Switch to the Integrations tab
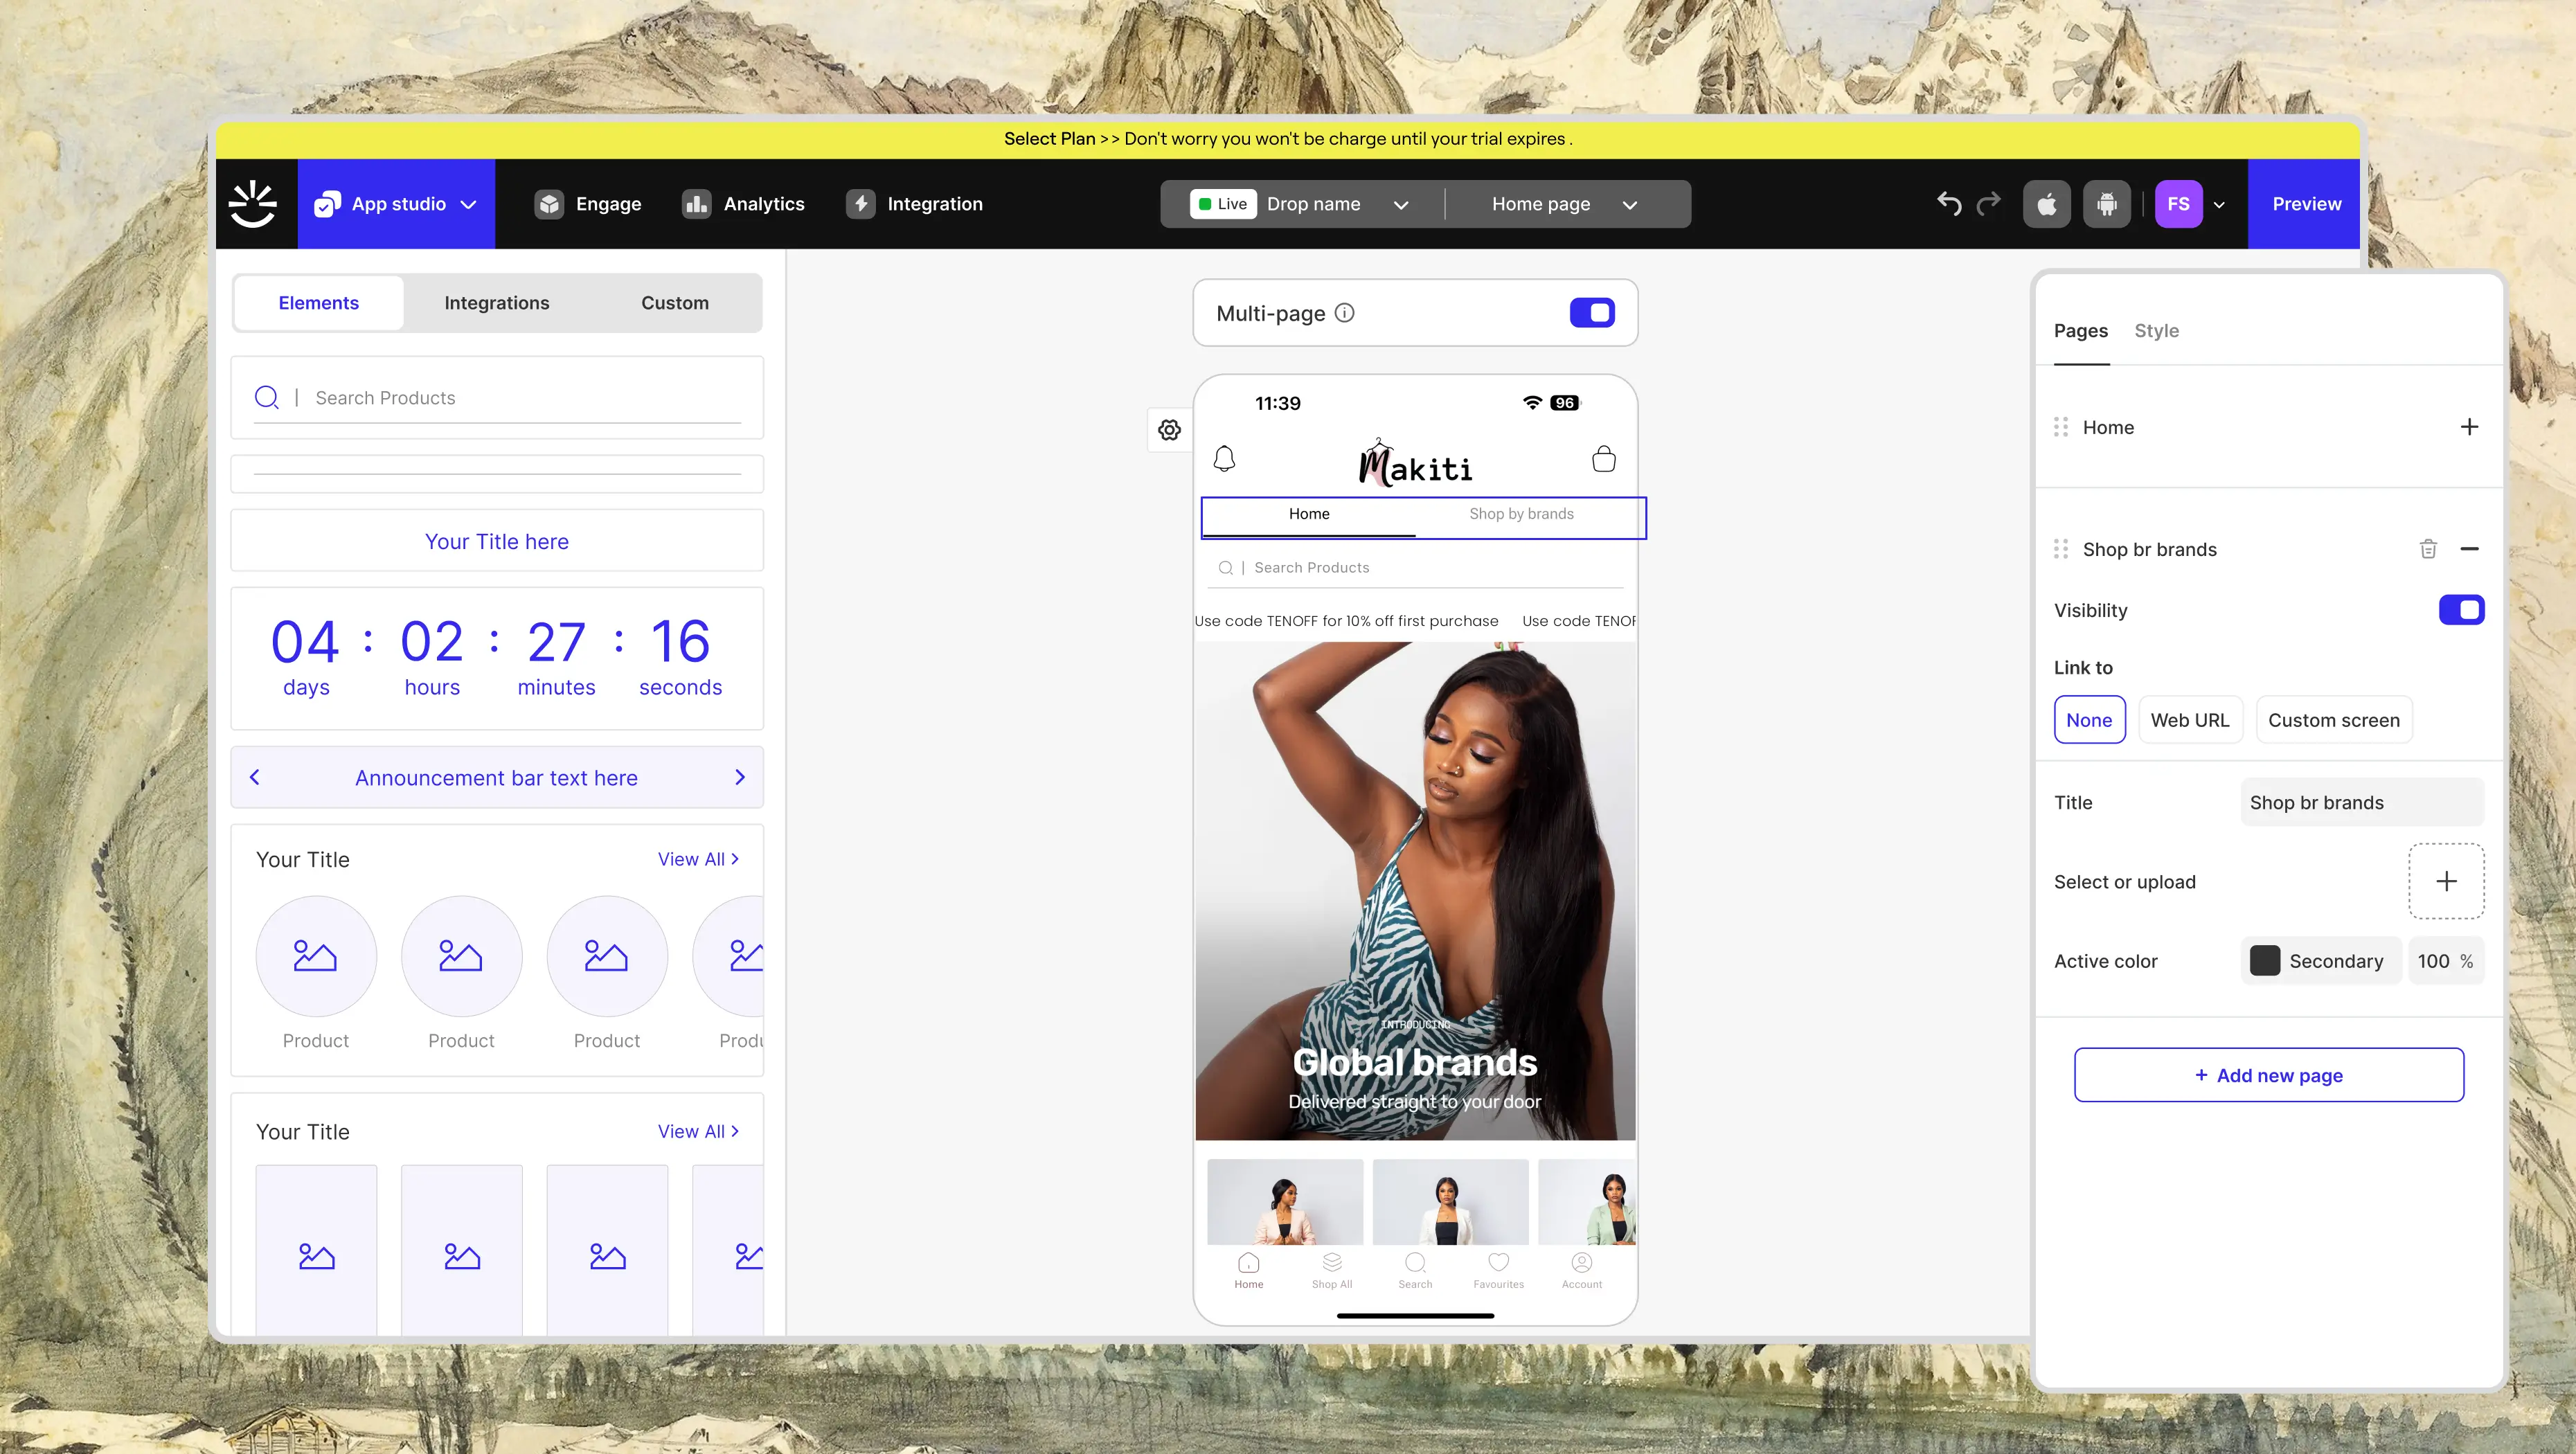The width and height of the screenshot is (2576, 1454). 496,303
